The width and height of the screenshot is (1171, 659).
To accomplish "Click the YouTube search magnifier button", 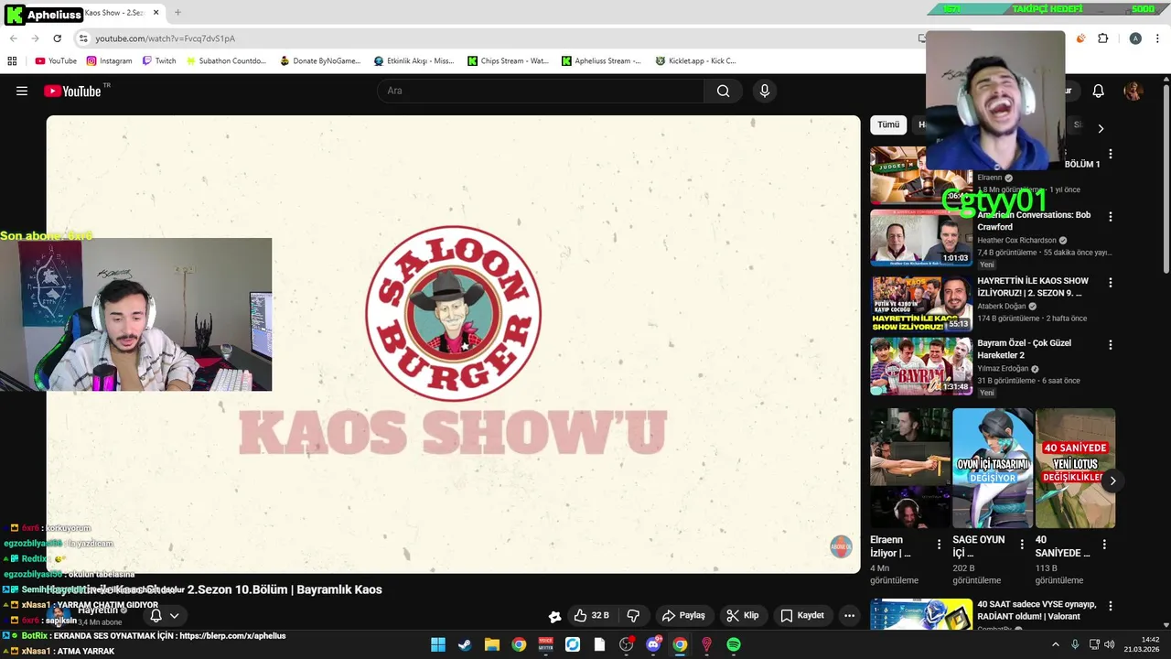I will 724,91.
